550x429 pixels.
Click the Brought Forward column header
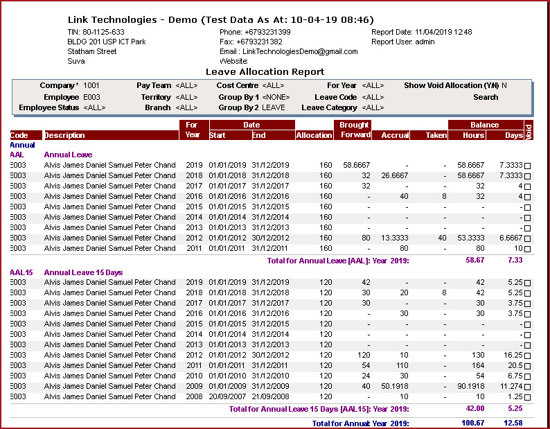[x=355, y=130]
